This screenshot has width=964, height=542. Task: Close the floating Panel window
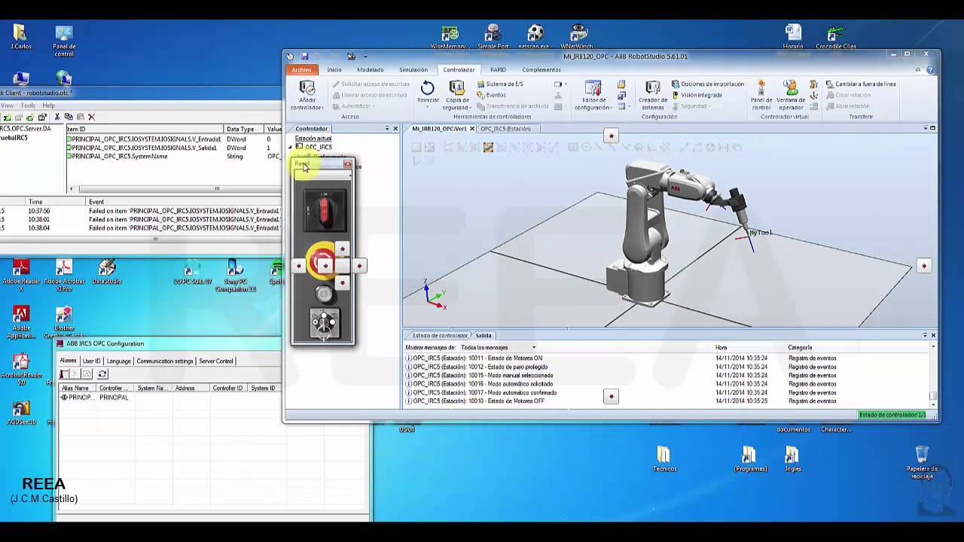(348, 164)
